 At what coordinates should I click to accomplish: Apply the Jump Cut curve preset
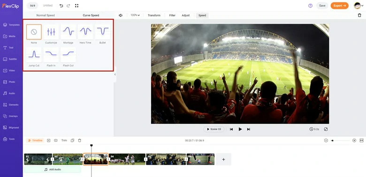[34, 55]
